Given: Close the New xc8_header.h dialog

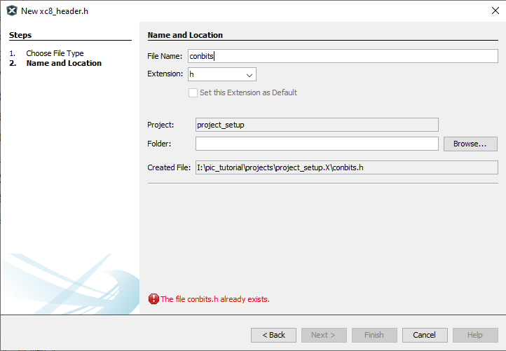Looking at the screenshot, I should [493, 11].
